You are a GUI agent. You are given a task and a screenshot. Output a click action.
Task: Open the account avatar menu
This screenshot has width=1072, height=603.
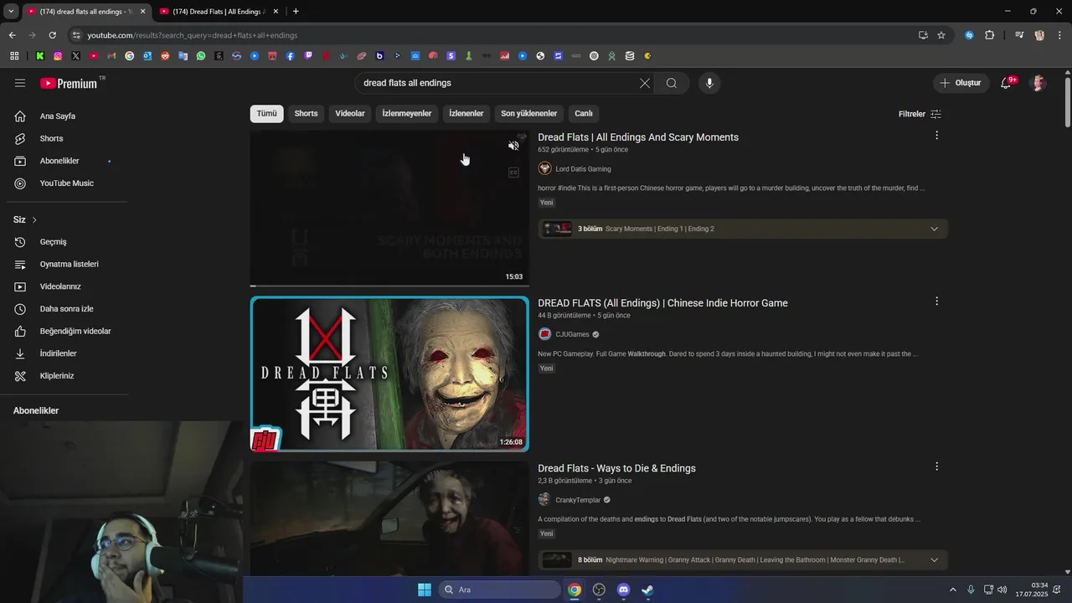tap(1039, 83)
